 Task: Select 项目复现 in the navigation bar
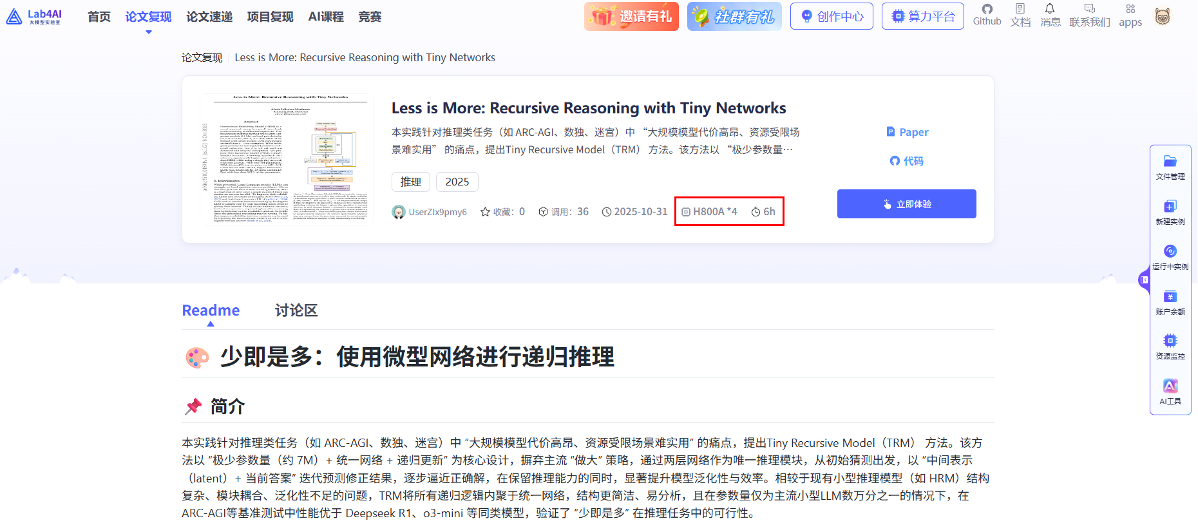click(x=270, y=17)
